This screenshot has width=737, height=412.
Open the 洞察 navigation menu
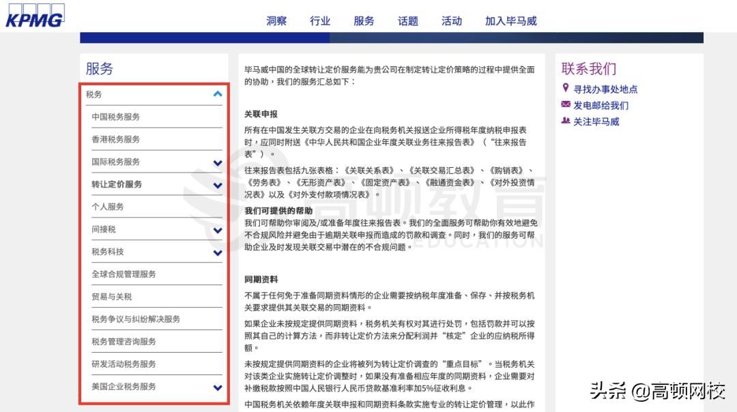point(276,20)
